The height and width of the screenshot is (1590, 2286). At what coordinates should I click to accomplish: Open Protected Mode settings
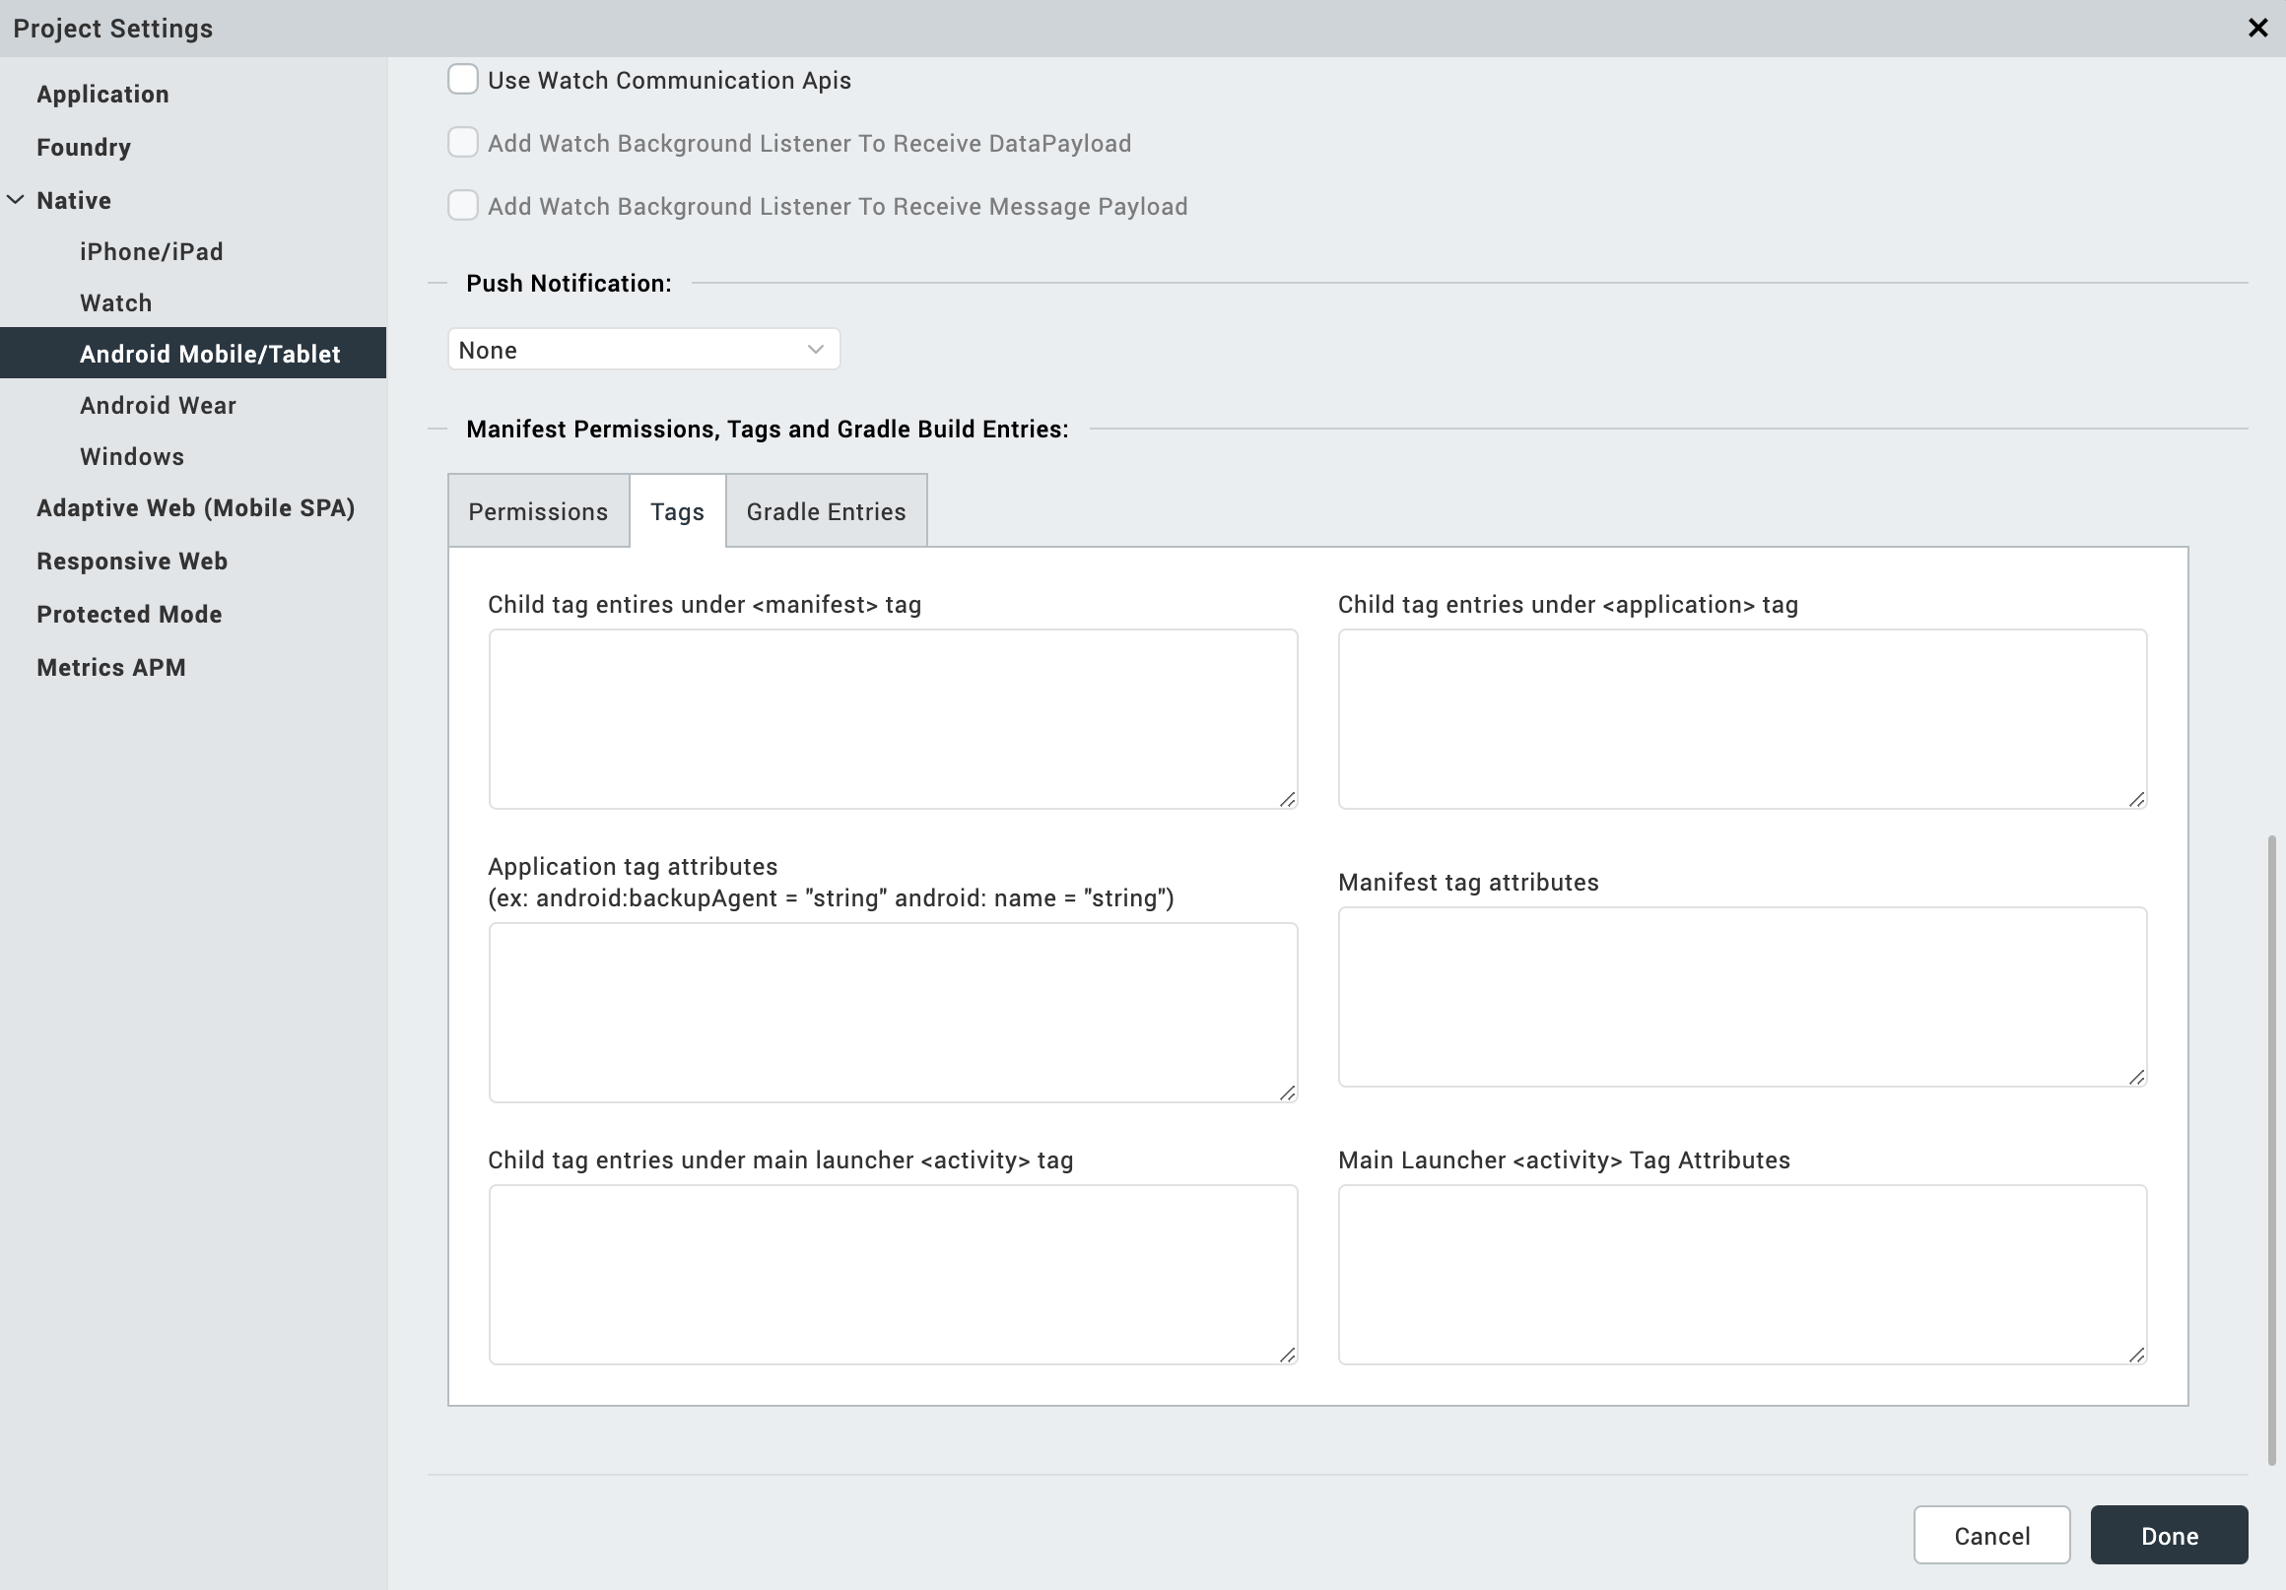(x=129, y=615)
